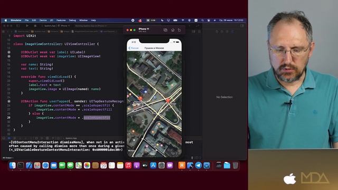Open the Apple menu
This screenshot has height=190, width=338.
point(6,20)
